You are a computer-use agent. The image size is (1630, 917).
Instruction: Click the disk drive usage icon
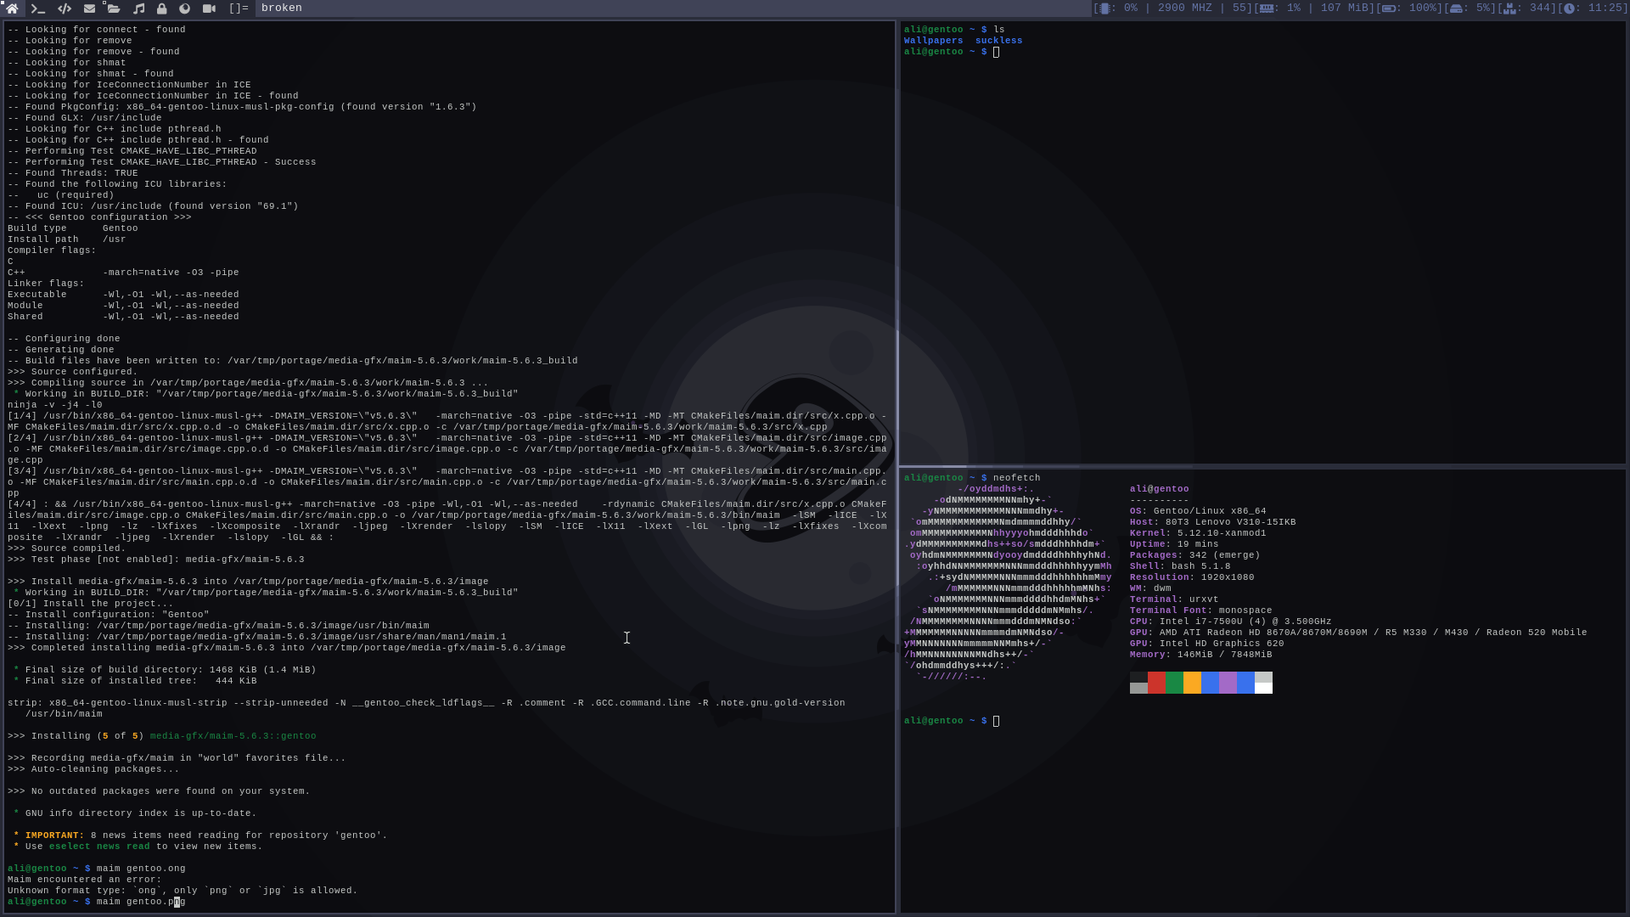tap(1456, 8)
